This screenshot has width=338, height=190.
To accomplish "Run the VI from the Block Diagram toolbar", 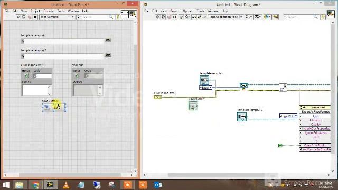I will (x=157, y=17).
